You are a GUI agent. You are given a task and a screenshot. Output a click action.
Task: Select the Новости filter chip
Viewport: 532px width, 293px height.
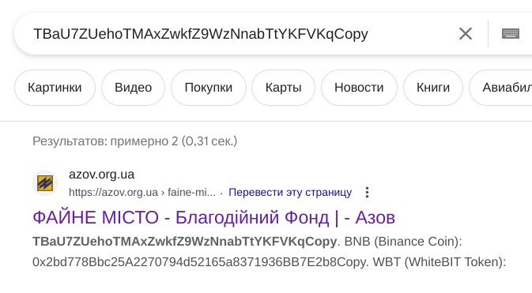(x=359, y=88)
